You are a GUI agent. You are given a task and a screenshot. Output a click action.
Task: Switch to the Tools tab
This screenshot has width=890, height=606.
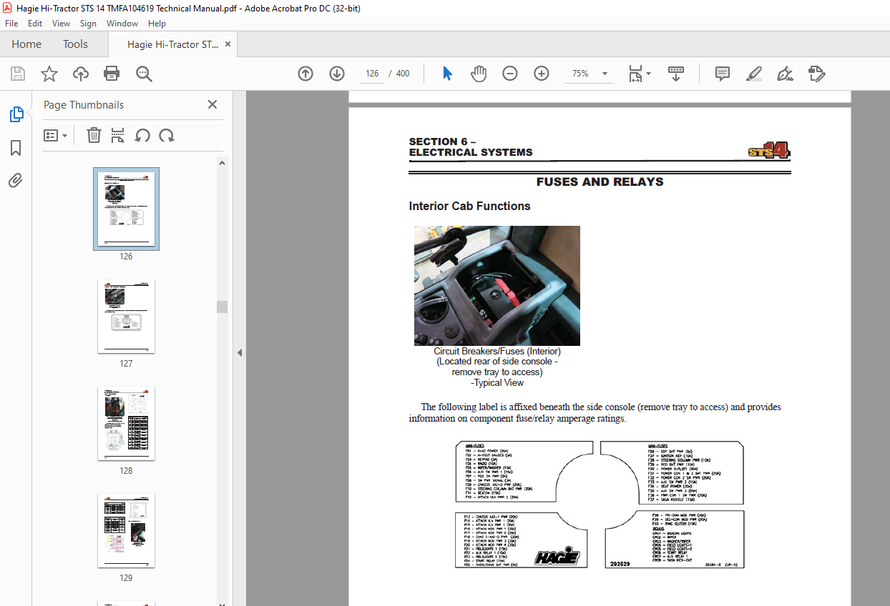[75, 44]
